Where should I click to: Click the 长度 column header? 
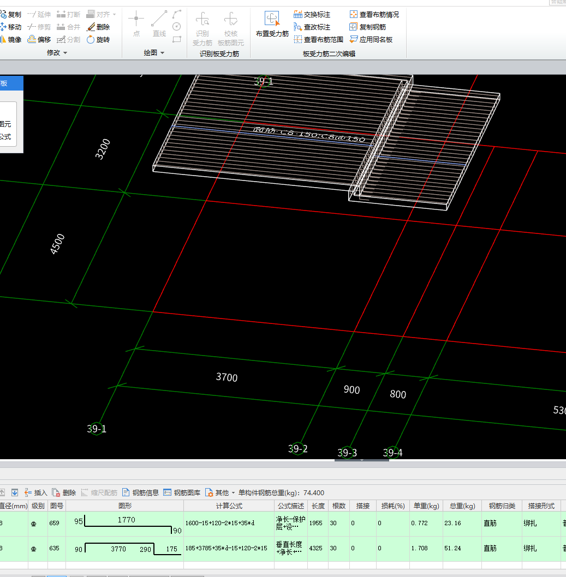[318, 506]
